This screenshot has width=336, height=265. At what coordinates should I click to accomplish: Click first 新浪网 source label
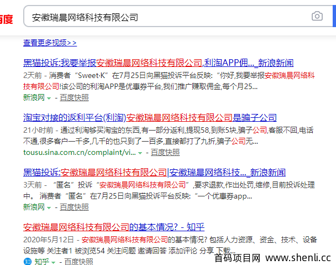(34, 97)
